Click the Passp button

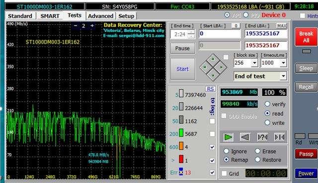coord(306,154)
